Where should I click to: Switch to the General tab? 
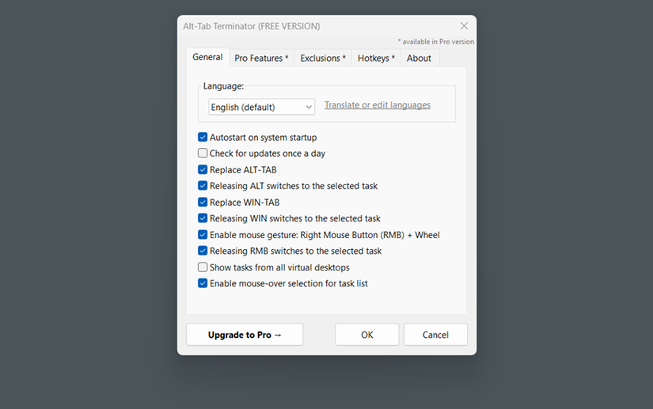(x=207, y=58)
